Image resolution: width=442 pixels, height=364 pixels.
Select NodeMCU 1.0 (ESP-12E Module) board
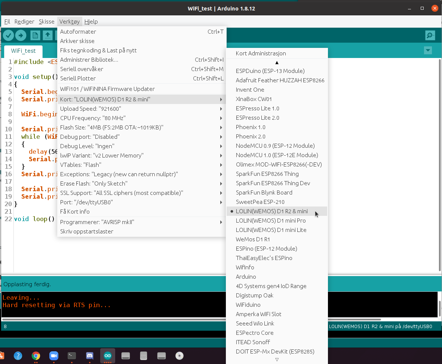[277, 155]
